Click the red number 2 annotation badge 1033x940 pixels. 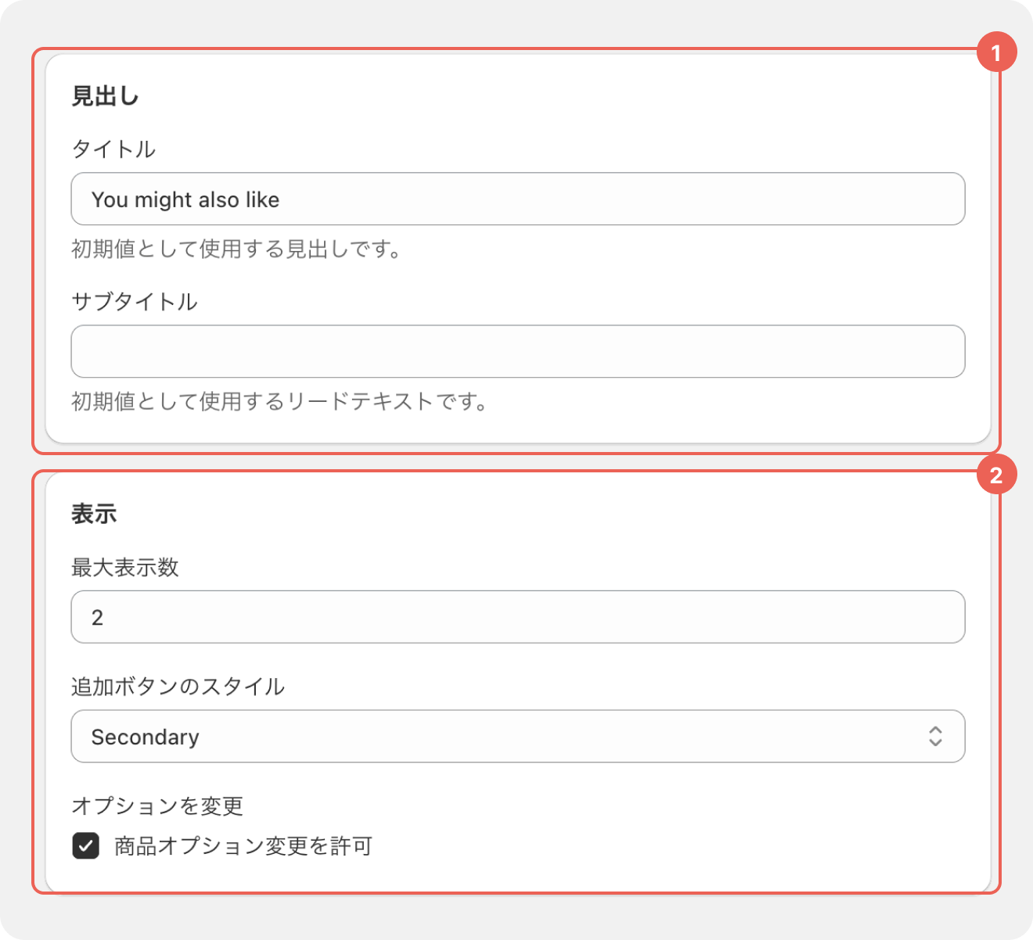(995, 475)
